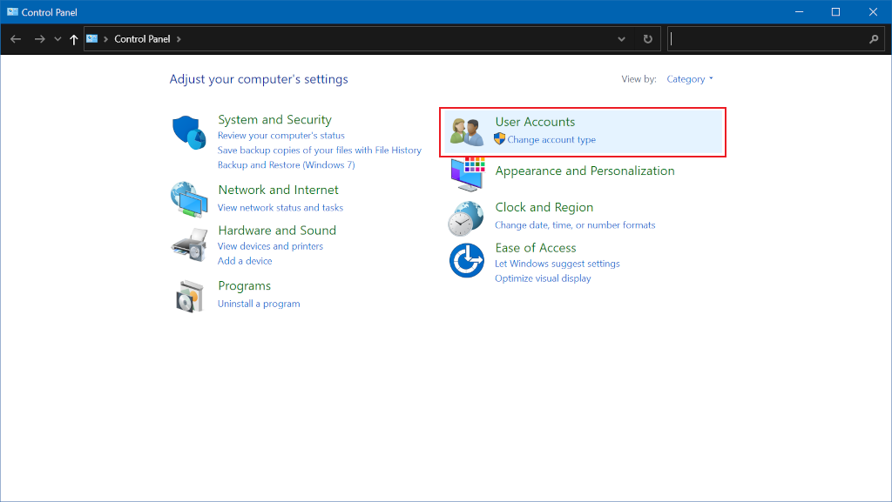892x502 pixels.
Task: Open the Programs category
Action: [x=245, y=286]
